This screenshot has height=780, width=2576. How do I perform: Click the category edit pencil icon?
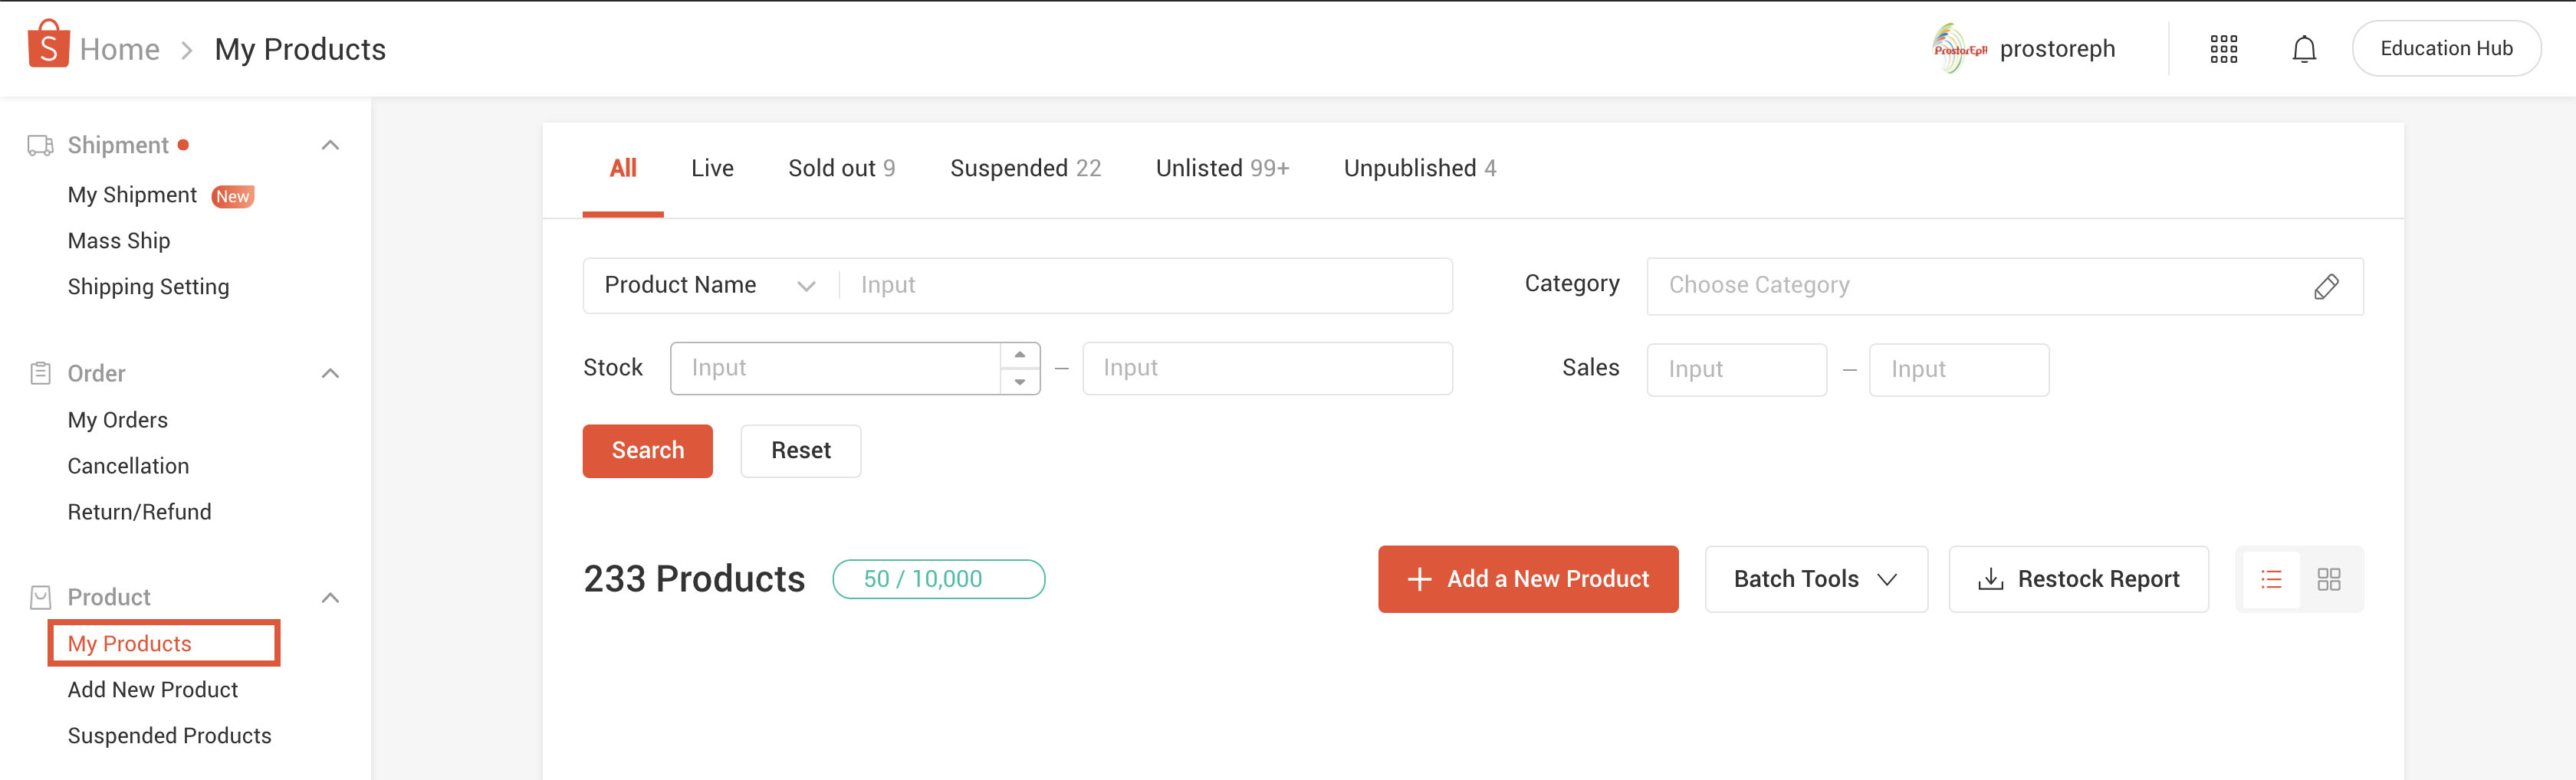coord(2326,287)
